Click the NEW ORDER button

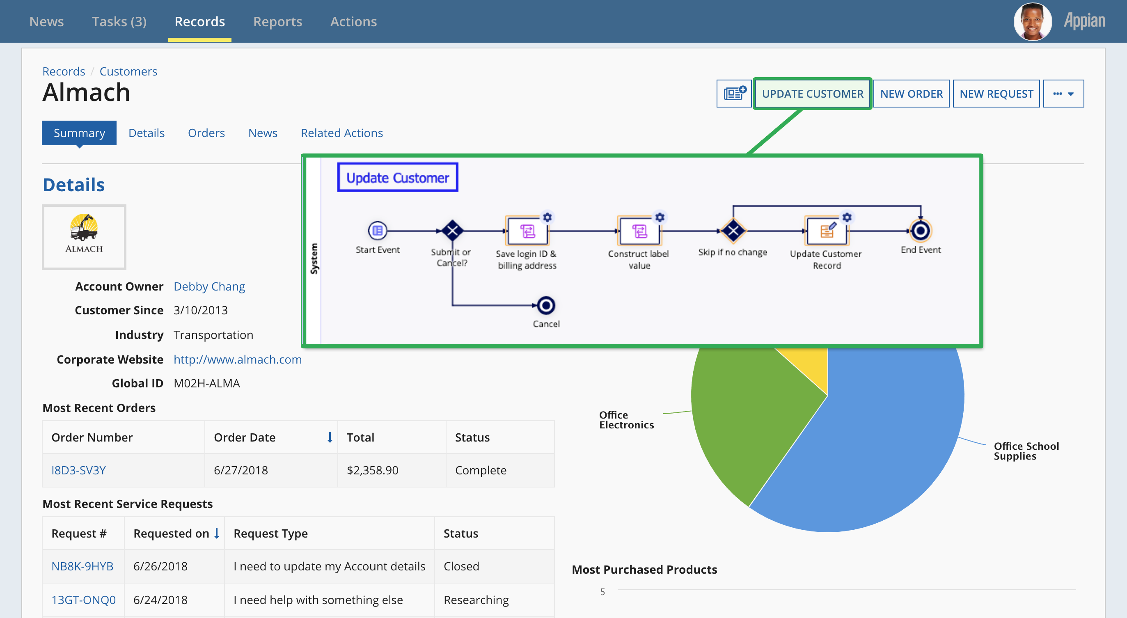911,94
